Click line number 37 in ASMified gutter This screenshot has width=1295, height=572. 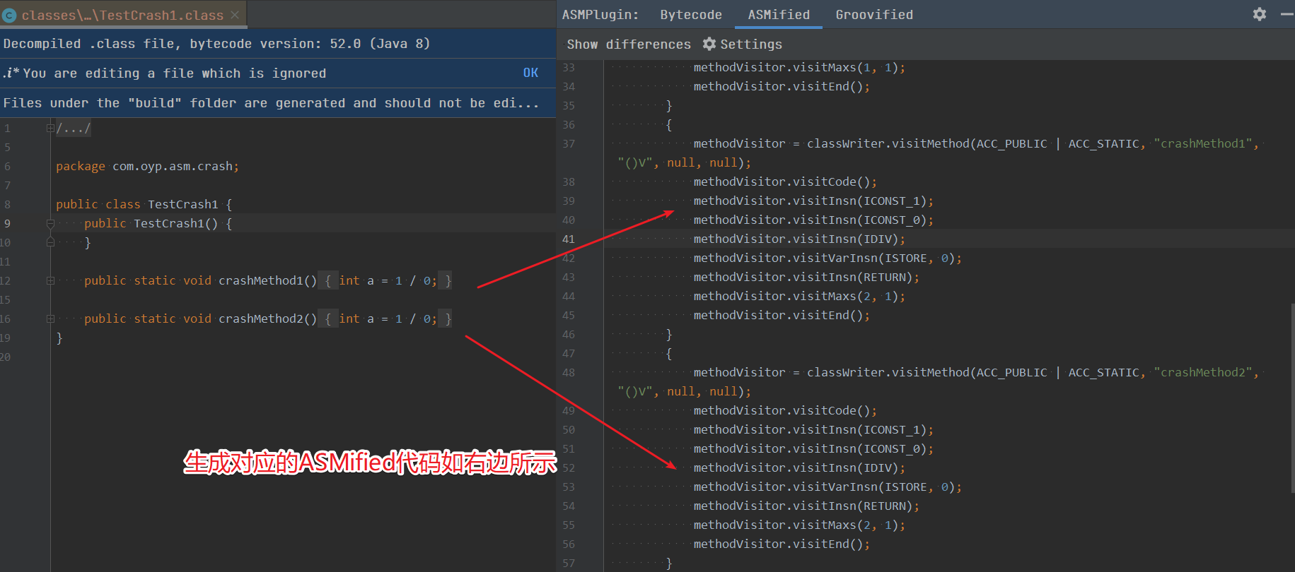tap(569, 143)
